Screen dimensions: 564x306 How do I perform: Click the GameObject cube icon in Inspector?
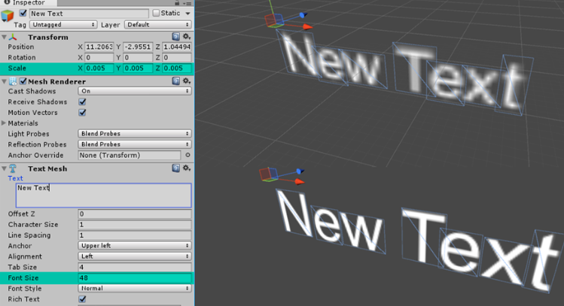coord(8,16)
